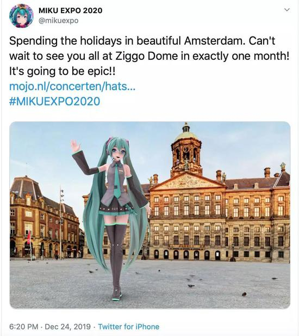The height and width of the screenshot is (336, 299).
Task: Click the Twitter for iPhone source link
Action: 128,327
